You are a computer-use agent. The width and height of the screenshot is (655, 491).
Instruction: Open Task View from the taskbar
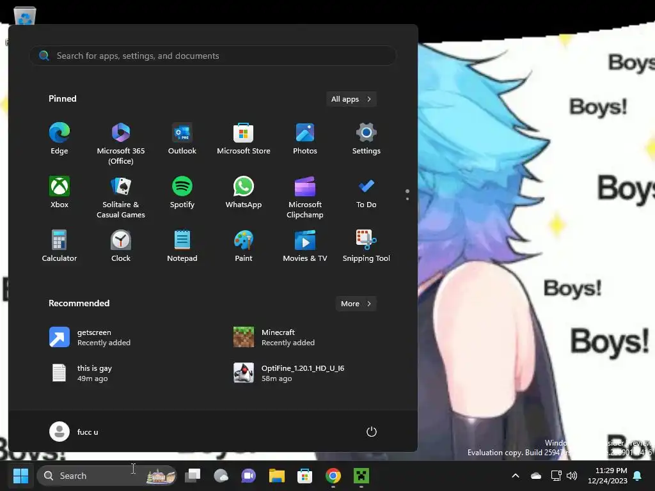point(193,476)
